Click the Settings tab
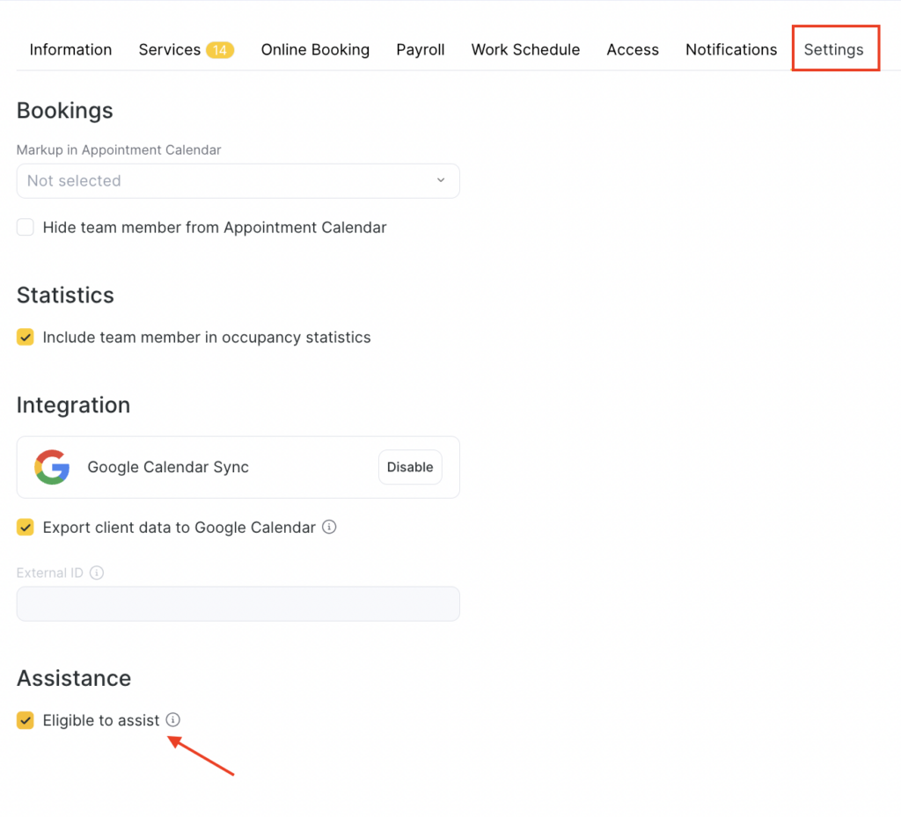Screen dimensions: 901x817 click(x=833, y=50)
